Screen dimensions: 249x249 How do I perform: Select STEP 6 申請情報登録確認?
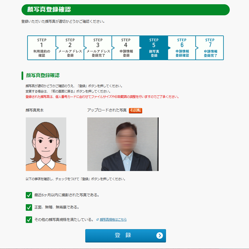point(182,48)
